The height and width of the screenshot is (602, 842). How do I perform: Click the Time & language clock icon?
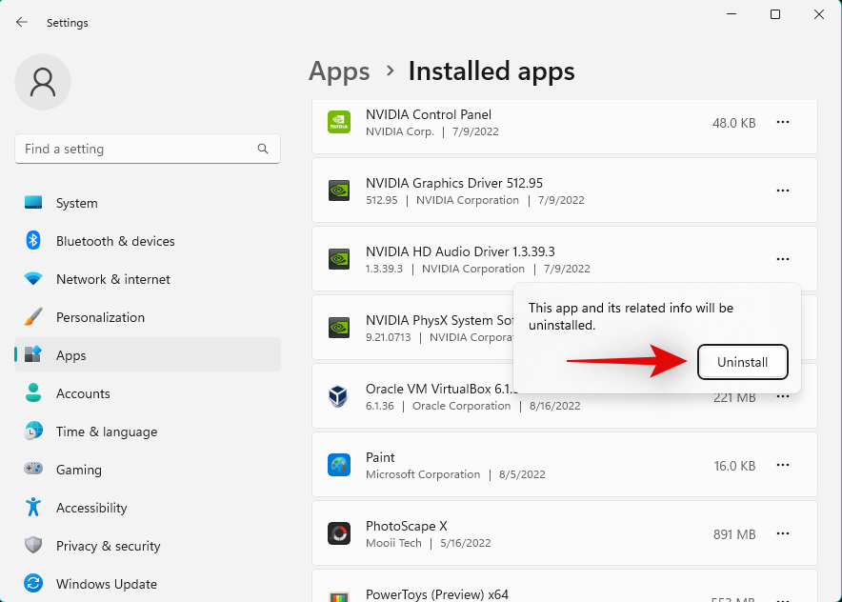[33, 431]
